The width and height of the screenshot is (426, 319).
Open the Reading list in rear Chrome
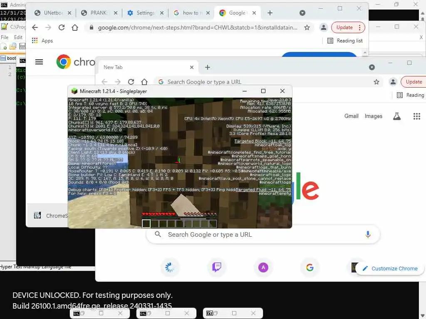(x=345, y=41)
